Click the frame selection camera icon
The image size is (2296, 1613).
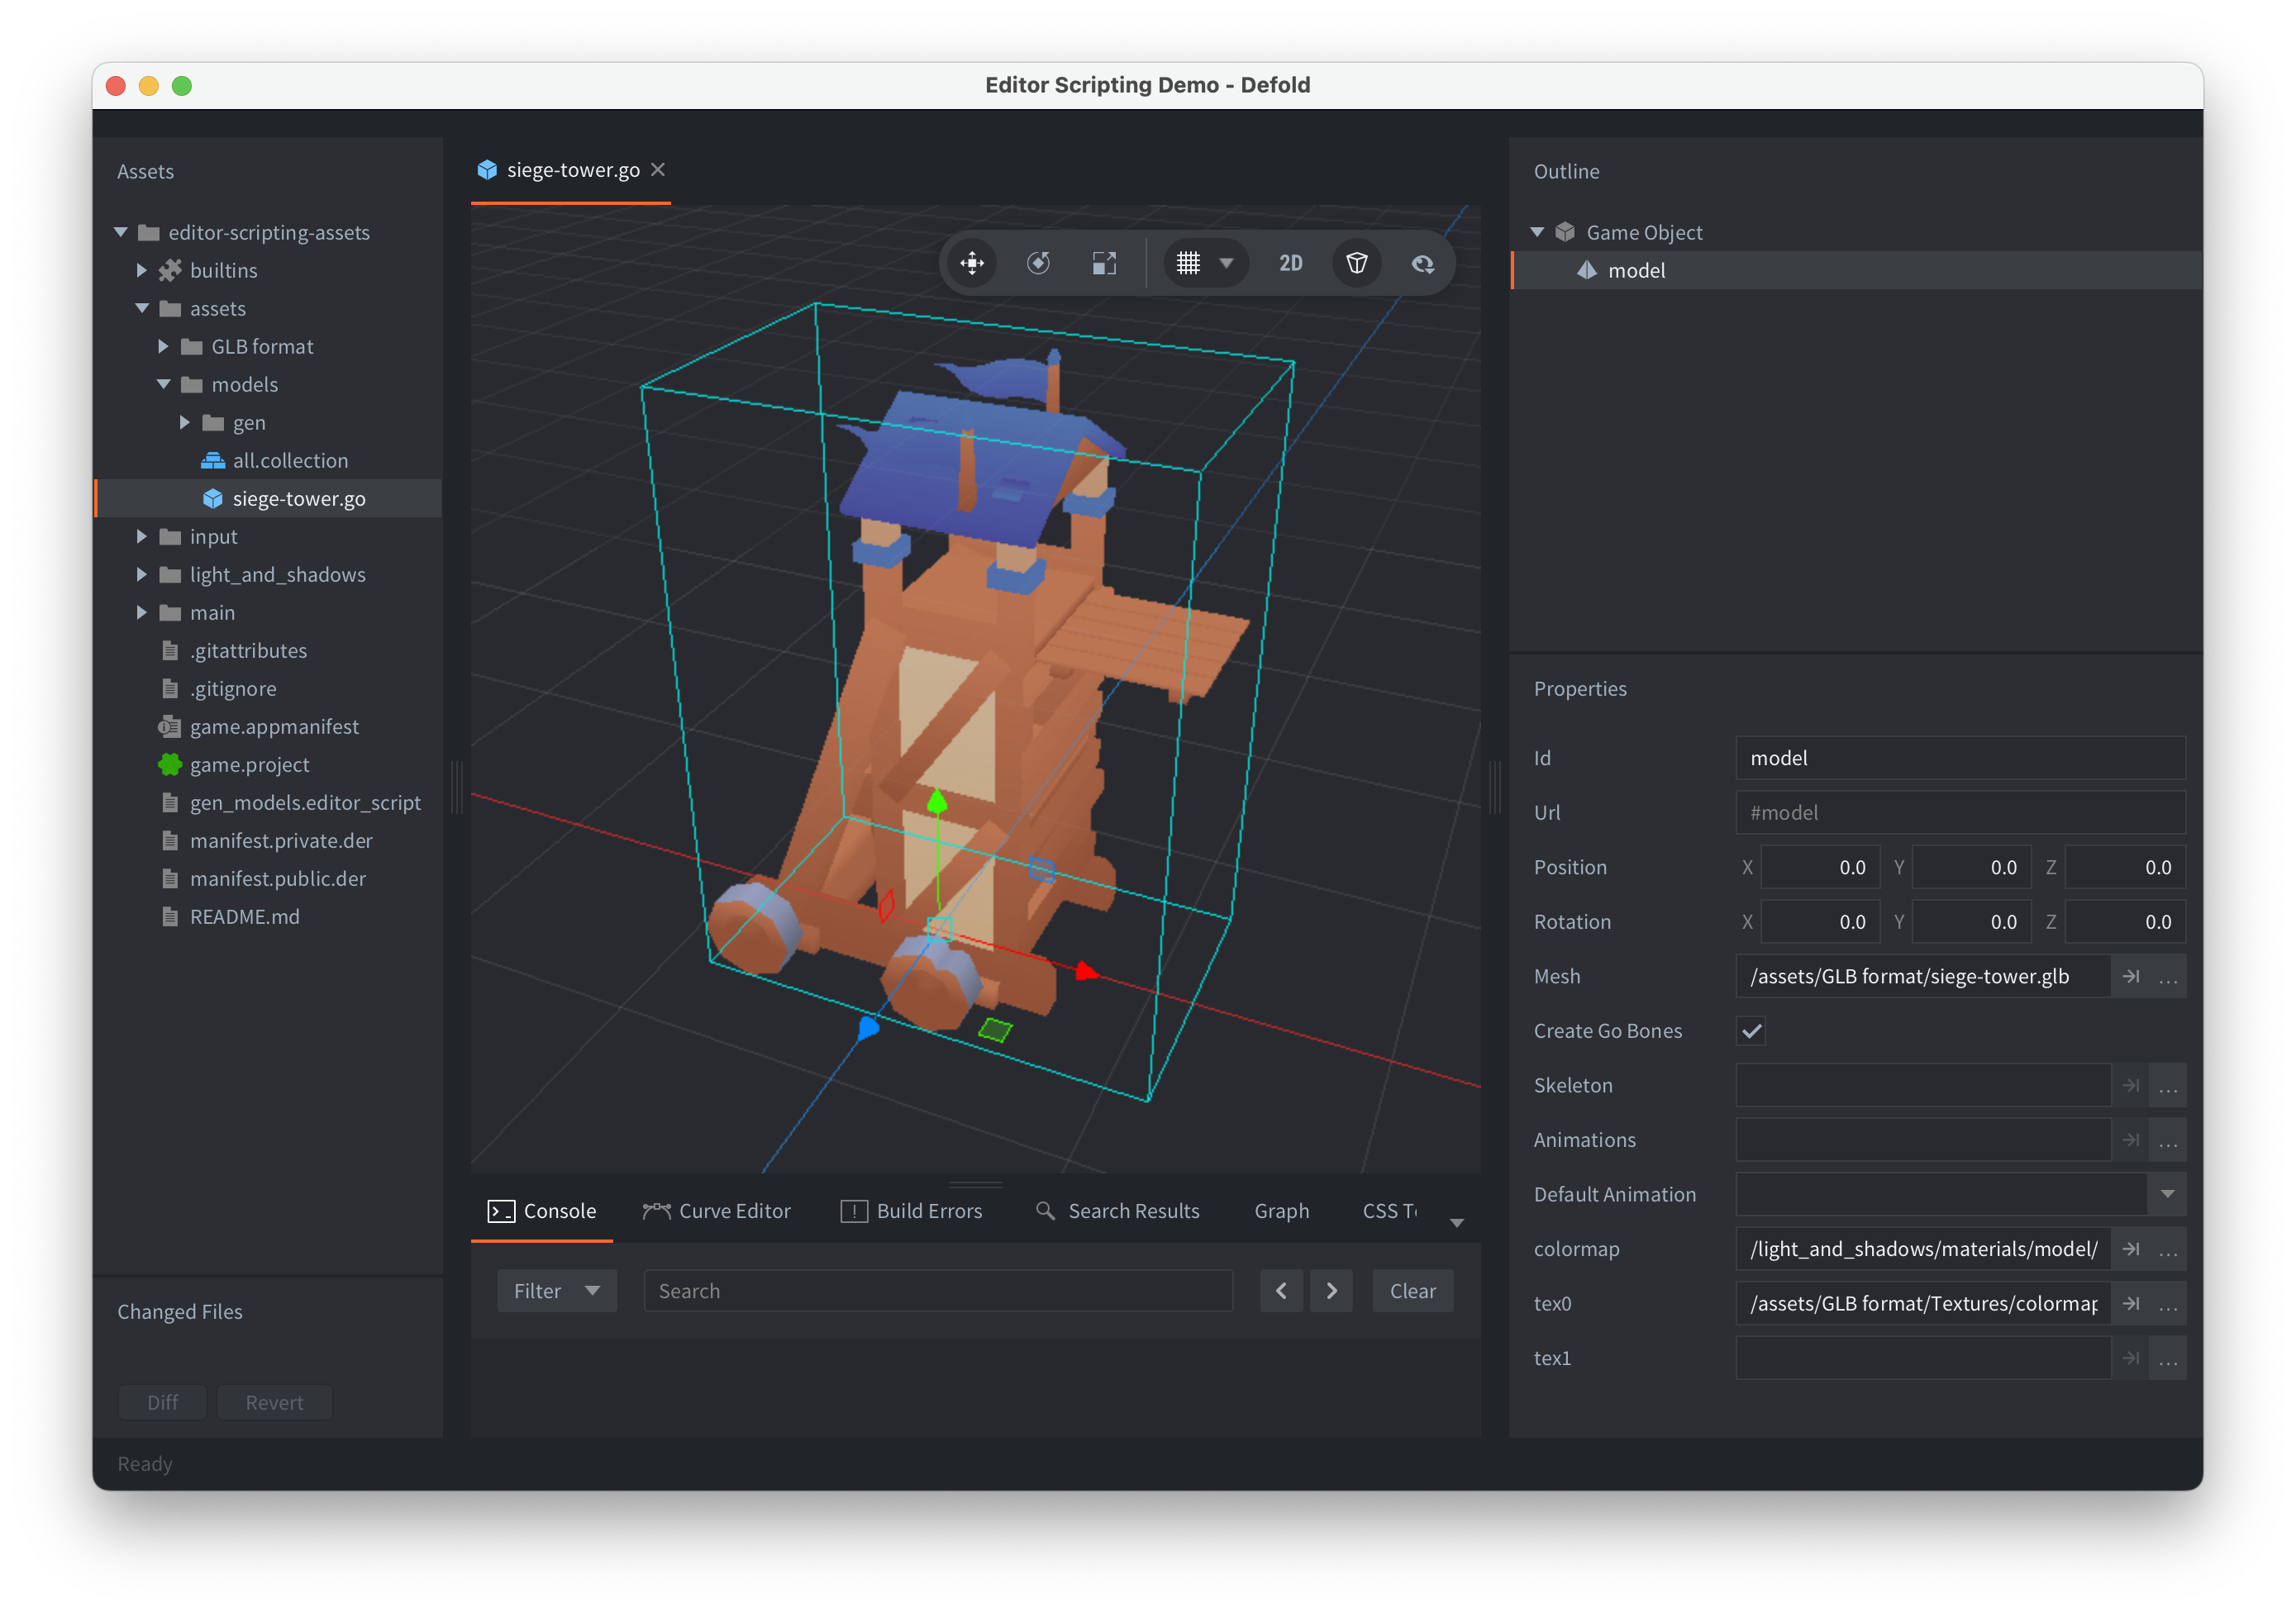(x=1423, y=263)
